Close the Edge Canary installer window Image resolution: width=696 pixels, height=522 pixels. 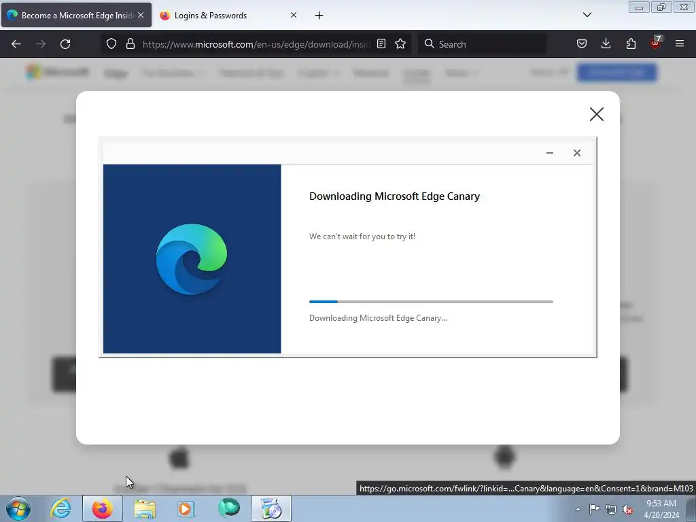[x=576, y=153]
